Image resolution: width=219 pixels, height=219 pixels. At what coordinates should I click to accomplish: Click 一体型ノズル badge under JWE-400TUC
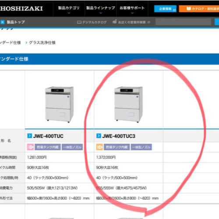click(x=72, y=147)
